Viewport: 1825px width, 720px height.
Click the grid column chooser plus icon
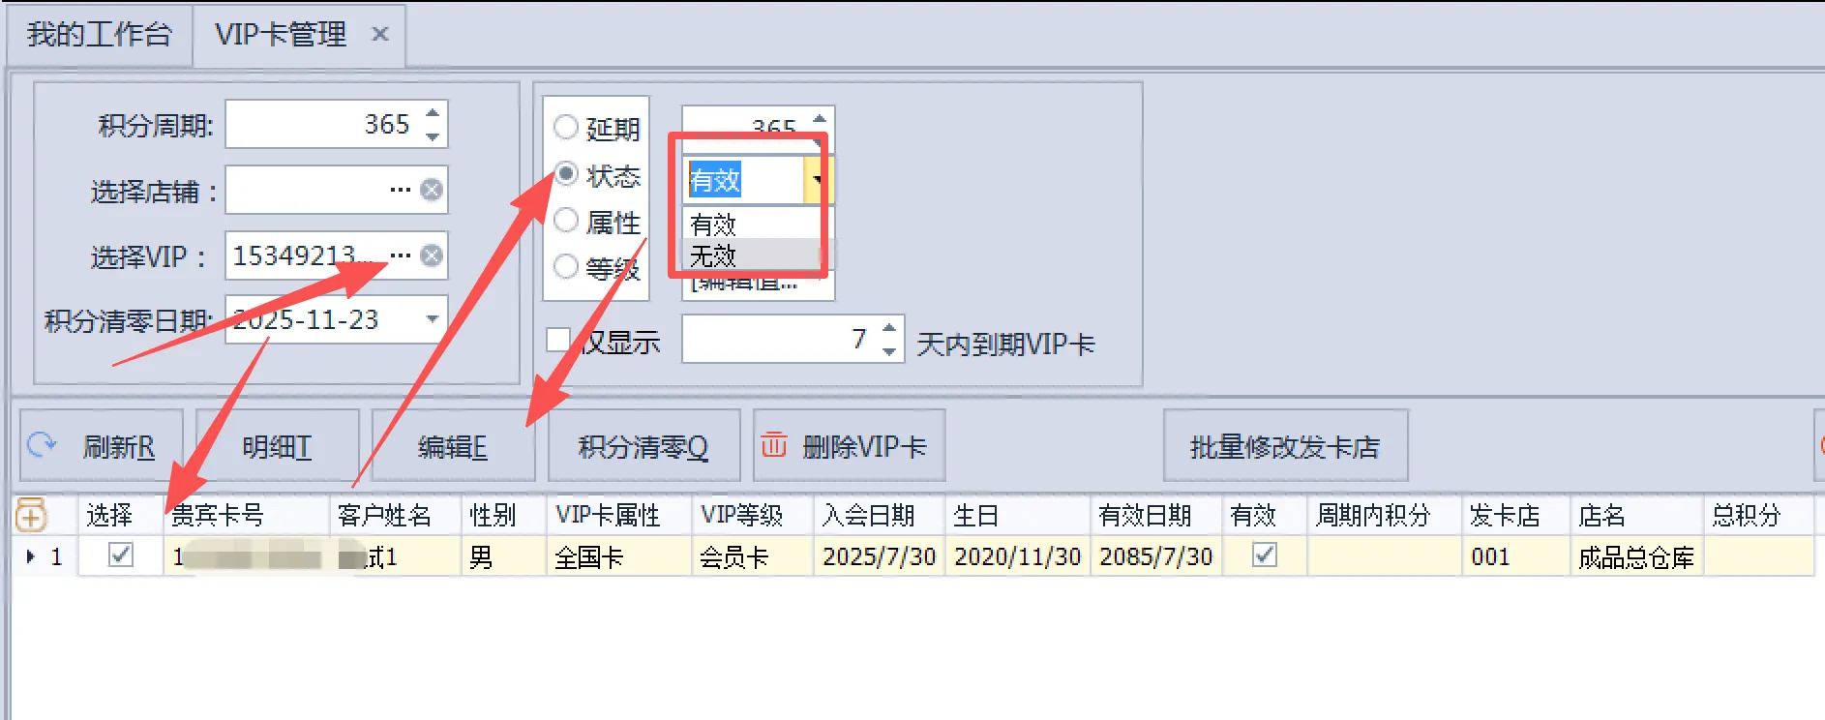30,515
